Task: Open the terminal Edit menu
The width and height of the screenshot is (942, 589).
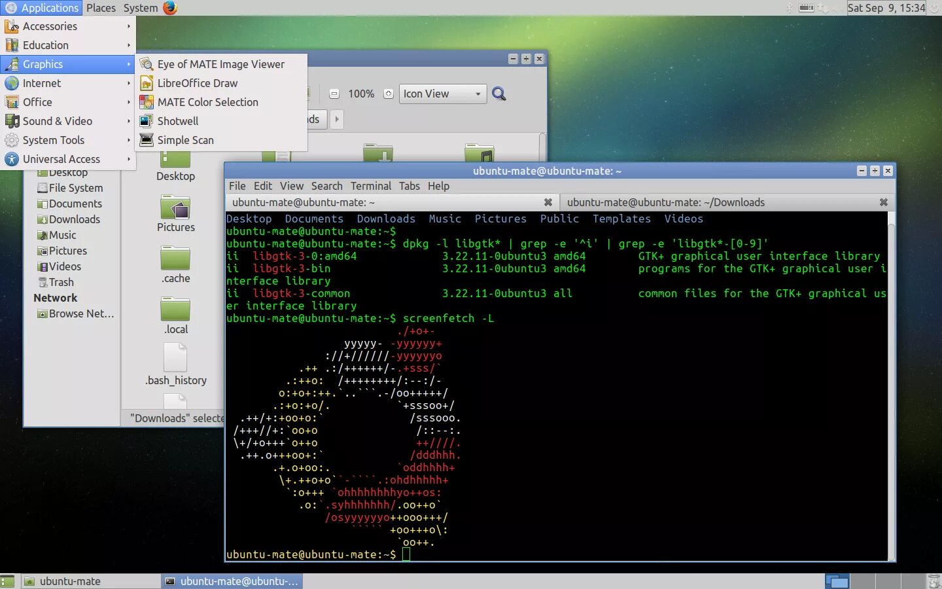Action: click(x=263, y=186)
